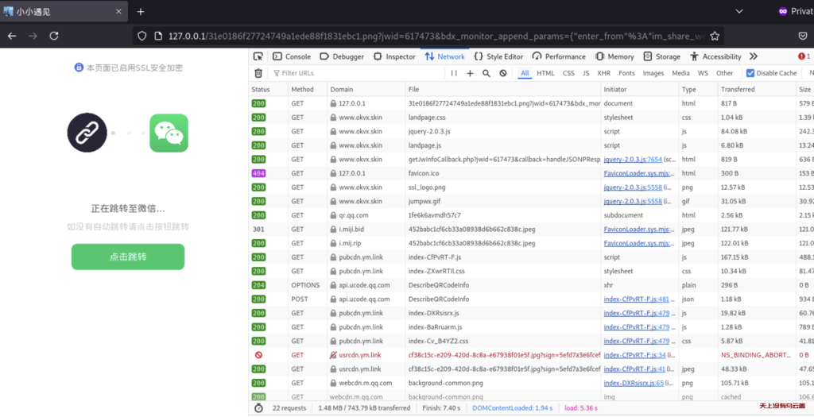
Task: Open network search magnifier
Action: (486, 73)
